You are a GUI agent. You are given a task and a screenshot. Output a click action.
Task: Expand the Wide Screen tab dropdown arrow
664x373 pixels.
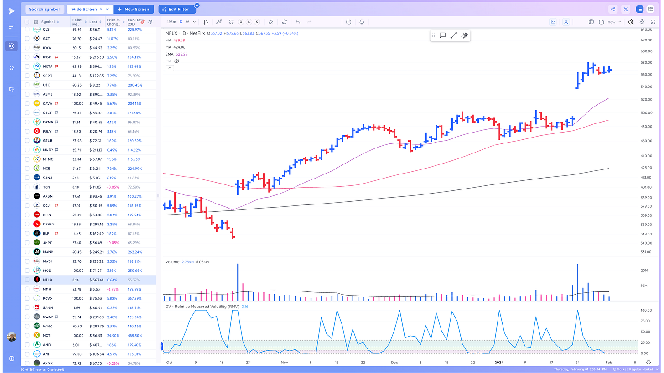pos(107,9)
